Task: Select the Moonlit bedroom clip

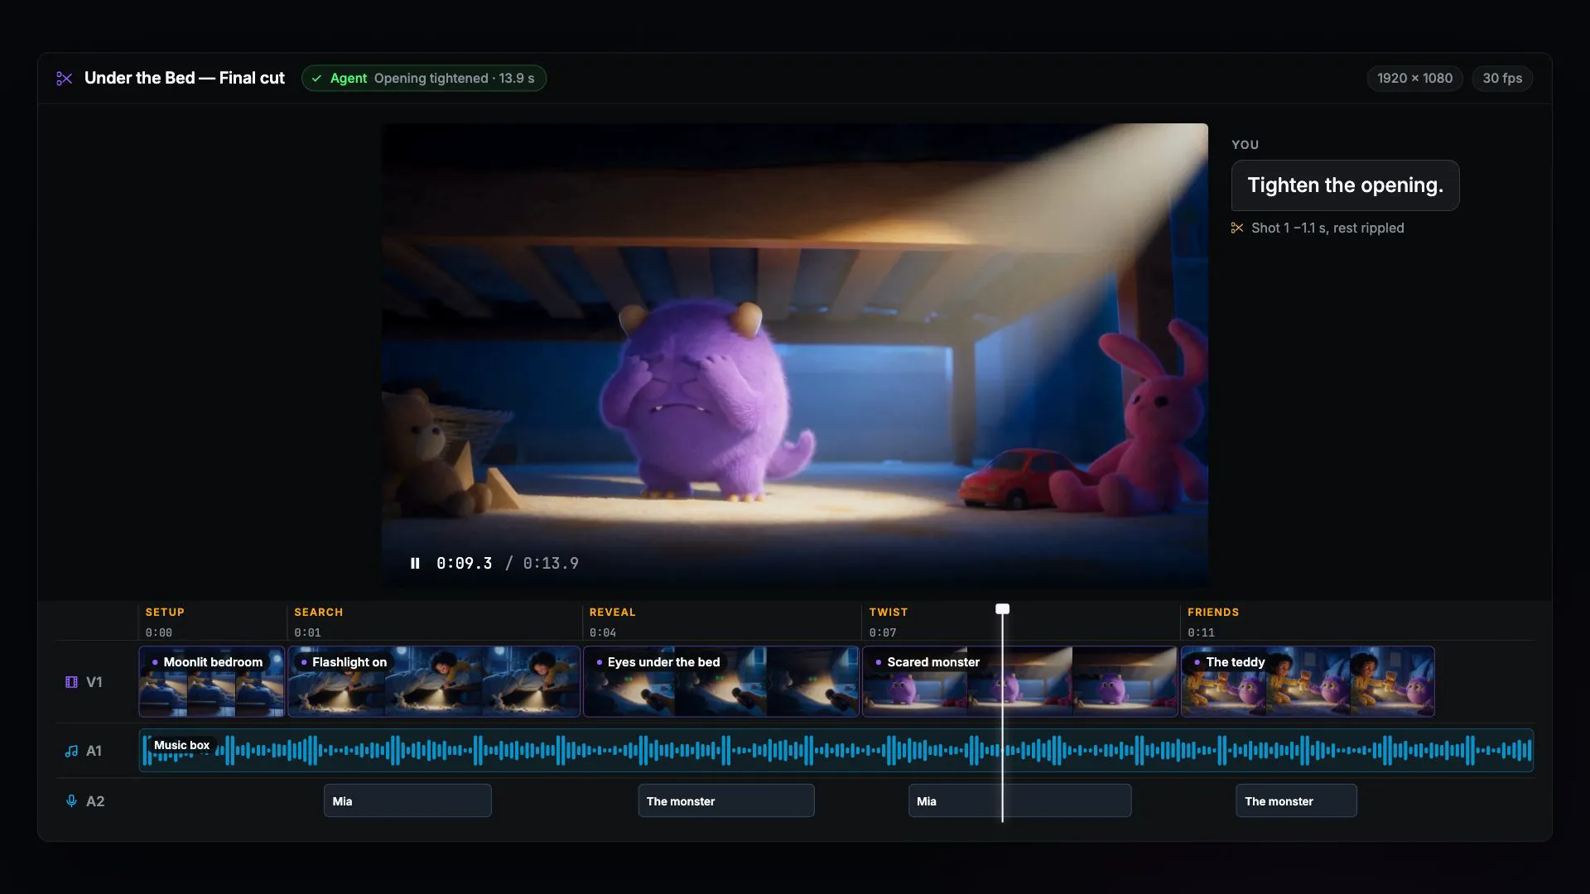Action: (212, 681)
